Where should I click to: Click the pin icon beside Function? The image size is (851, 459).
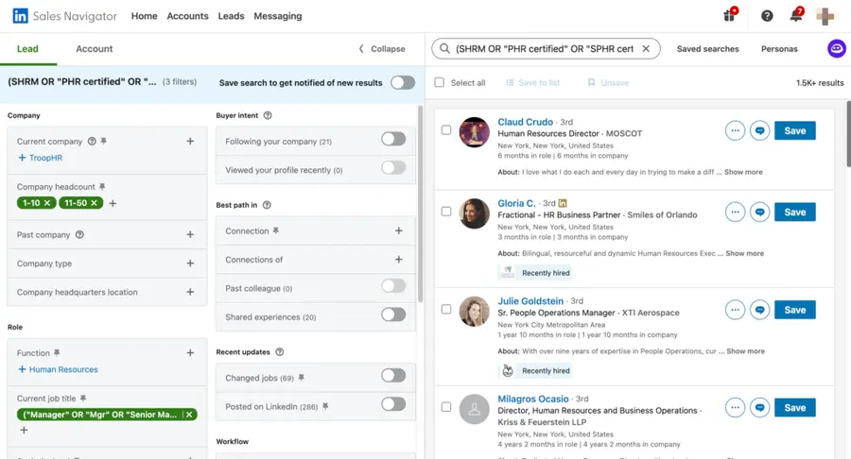tap(57, 353)
